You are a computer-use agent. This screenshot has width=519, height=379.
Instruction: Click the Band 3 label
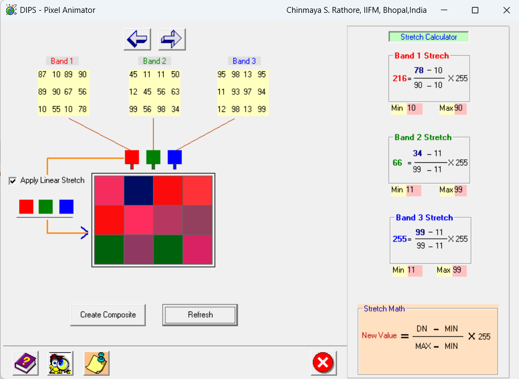pyautogui.click(x=244, y=61)
